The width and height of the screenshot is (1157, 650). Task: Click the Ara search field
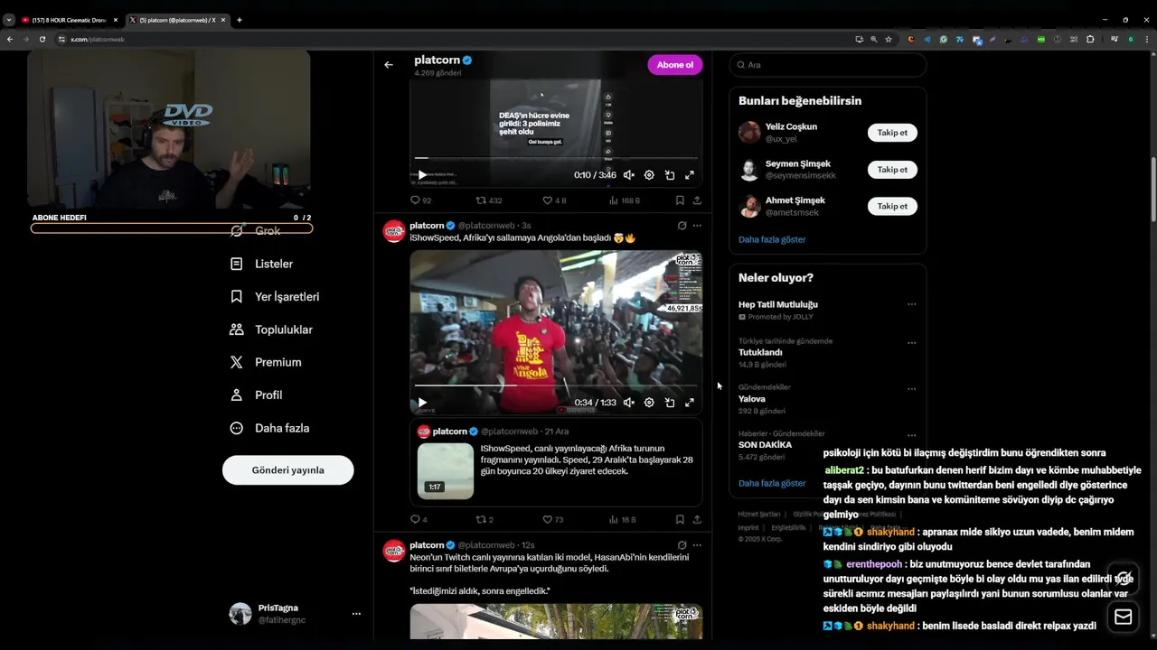[828, 65]
